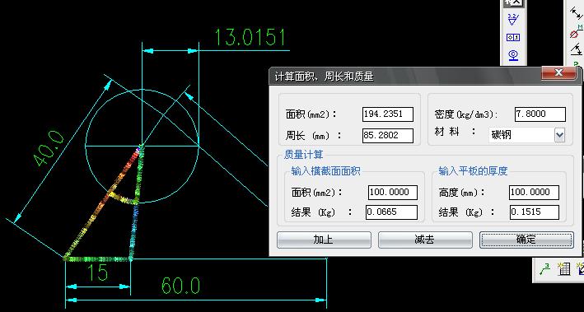Click the 输入横截面面积 label
Screen dimensions: 584x312
[326, 171]
